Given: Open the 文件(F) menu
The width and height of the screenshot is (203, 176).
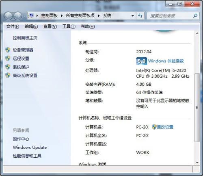Looking at the screenshot, I should click(x=13, y=26).
